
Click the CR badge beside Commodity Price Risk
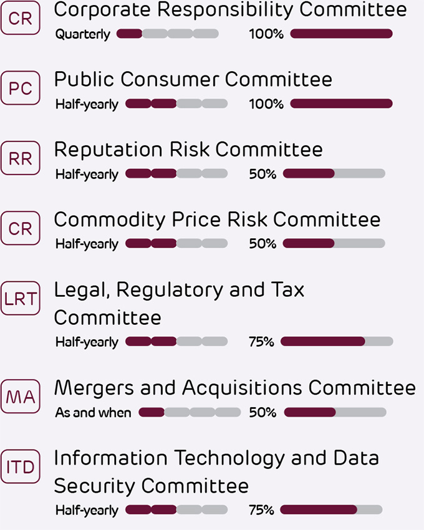(x=21, y=228)
